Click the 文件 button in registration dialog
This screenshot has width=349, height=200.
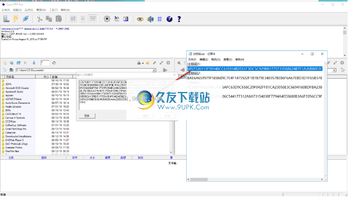pyautogui.click(x=87, y=116)
